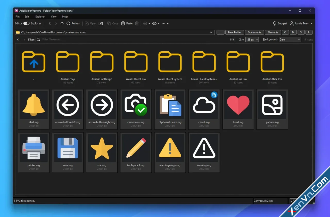330x217 pixels.
Task: Select the printer.svg icon
Action: pos(34,152)
